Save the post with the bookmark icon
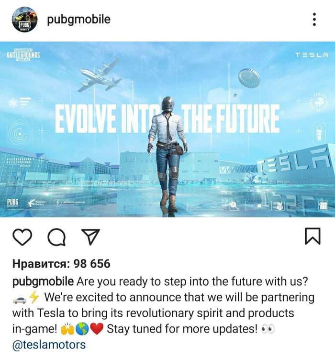 click(313, 237)
